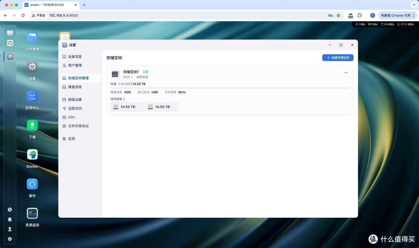Click the Btrfs file system value

(182, 92)
